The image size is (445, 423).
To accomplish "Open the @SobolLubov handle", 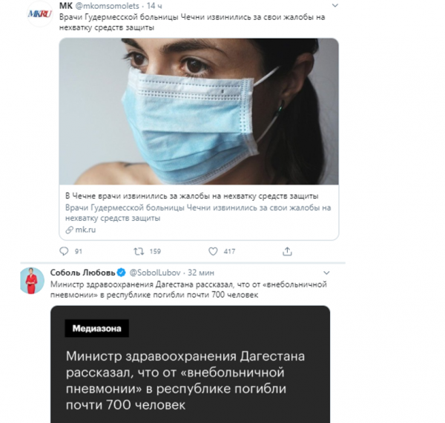I will click(155, 273).
